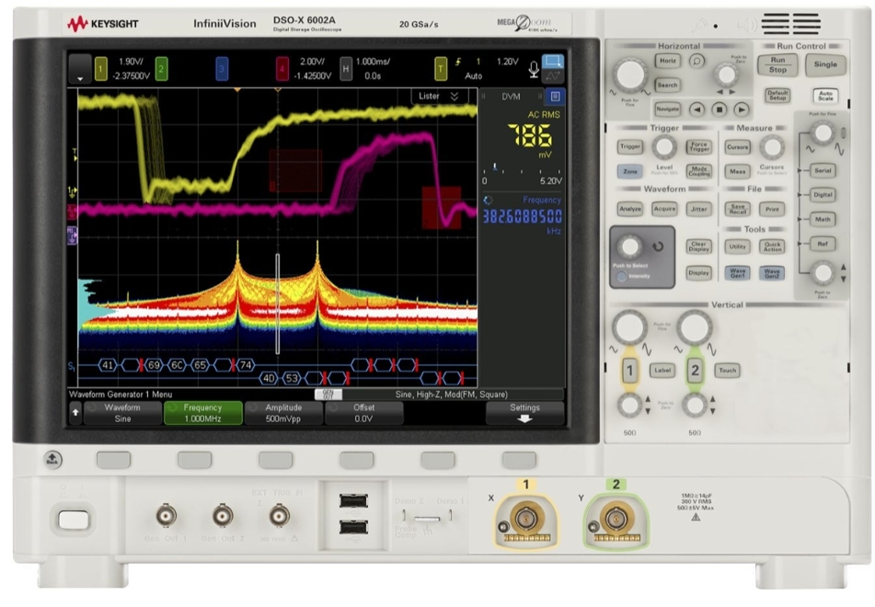Tap the channel 3 blue badge on screen
The height and width of the screenshot is (607, 875).
coord(222,69)
